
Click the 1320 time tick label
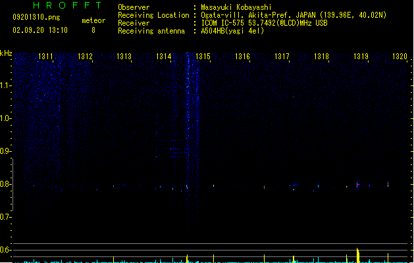(x=400, y=57)
